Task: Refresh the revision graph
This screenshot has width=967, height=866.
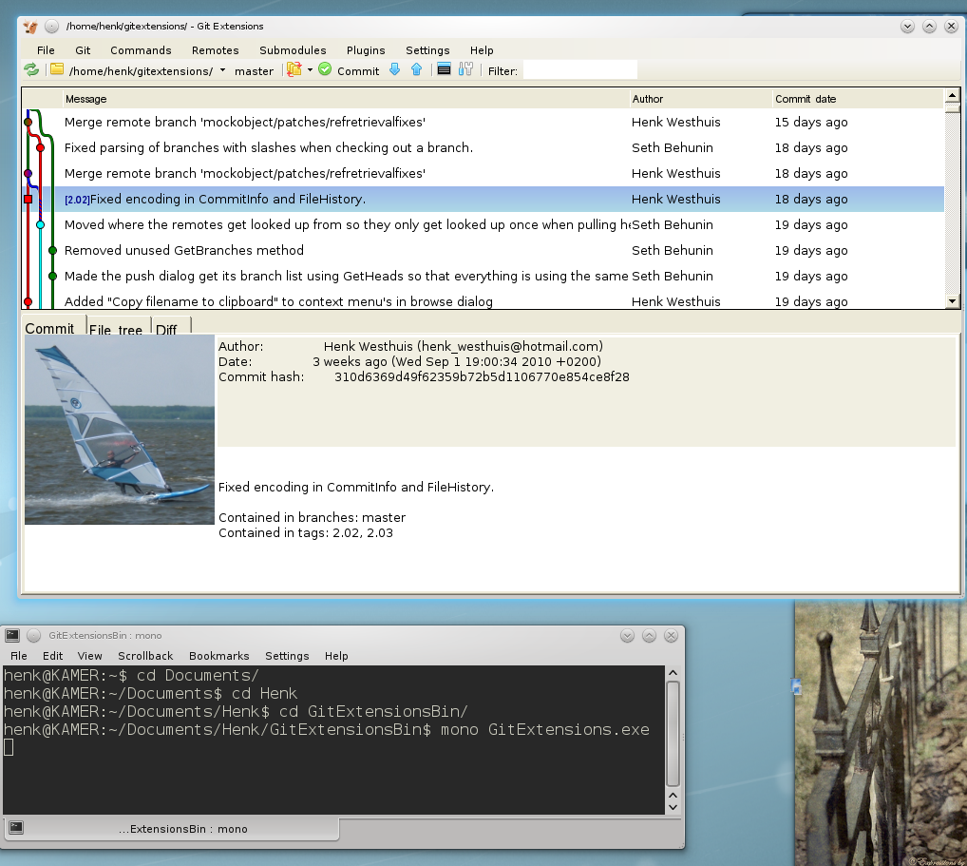Action: [x=30, y=69]
